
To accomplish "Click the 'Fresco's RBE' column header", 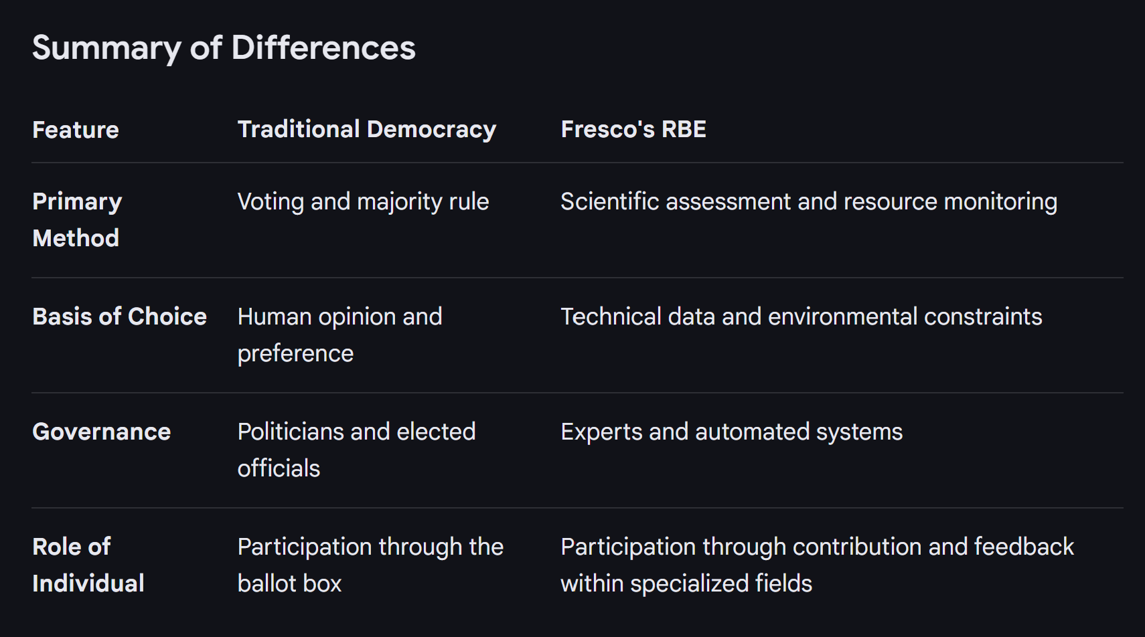I will (633, 129).
